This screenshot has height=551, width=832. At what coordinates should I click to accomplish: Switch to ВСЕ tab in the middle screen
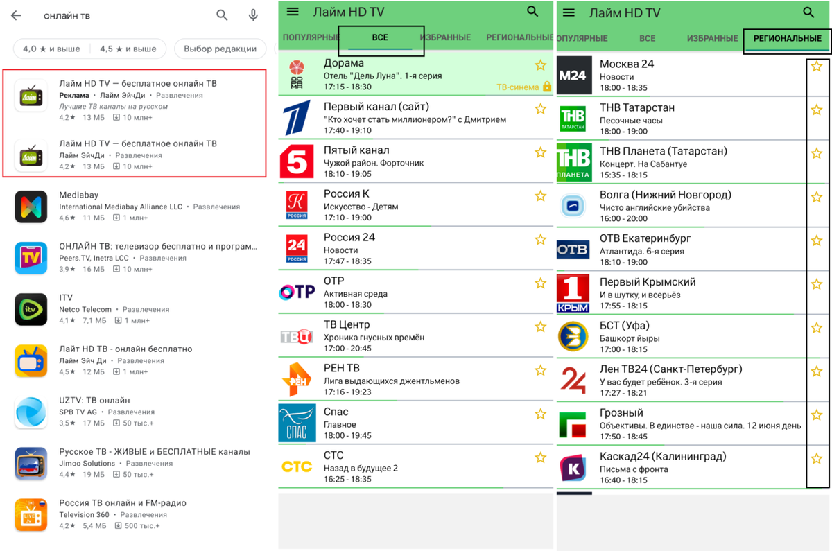380,37
